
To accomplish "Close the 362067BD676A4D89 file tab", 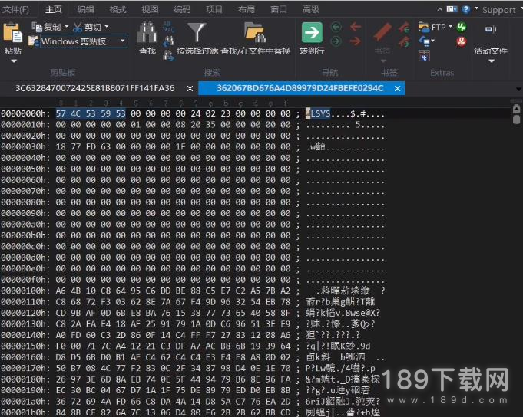I will tap(397, 88).
